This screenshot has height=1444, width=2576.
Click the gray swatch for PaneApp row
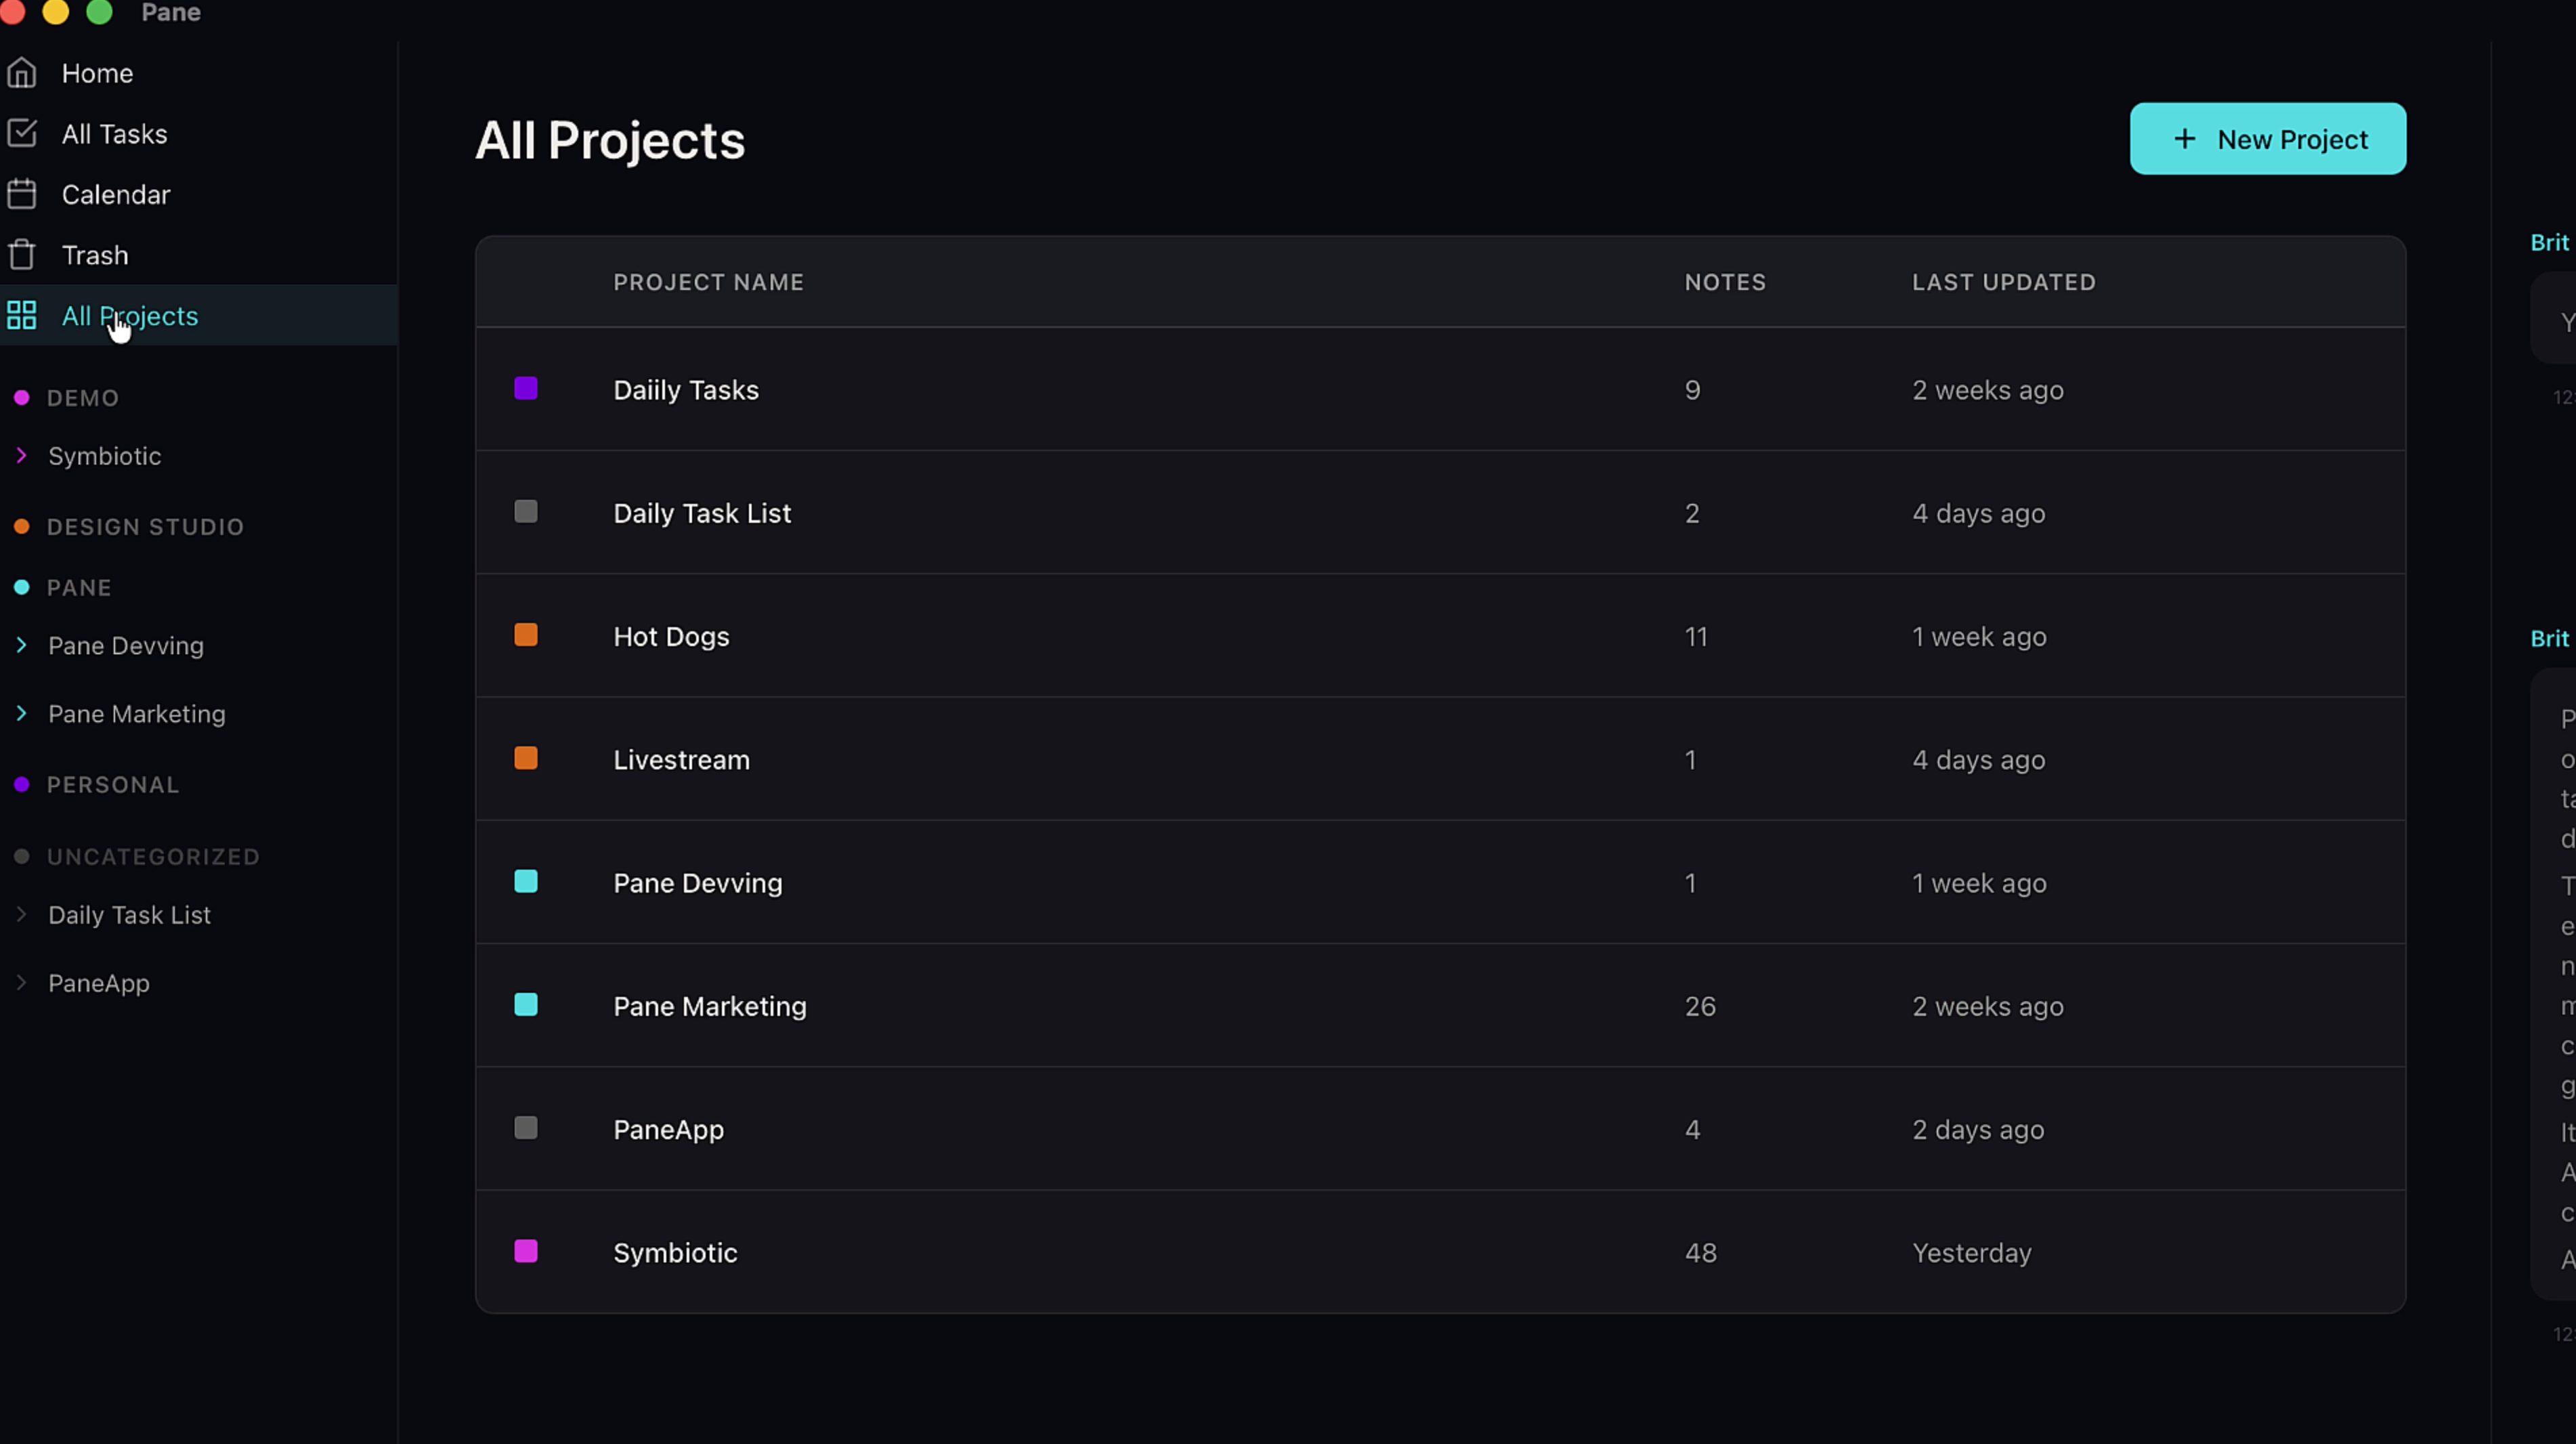pyautogui.click(x=526, y=1128)
